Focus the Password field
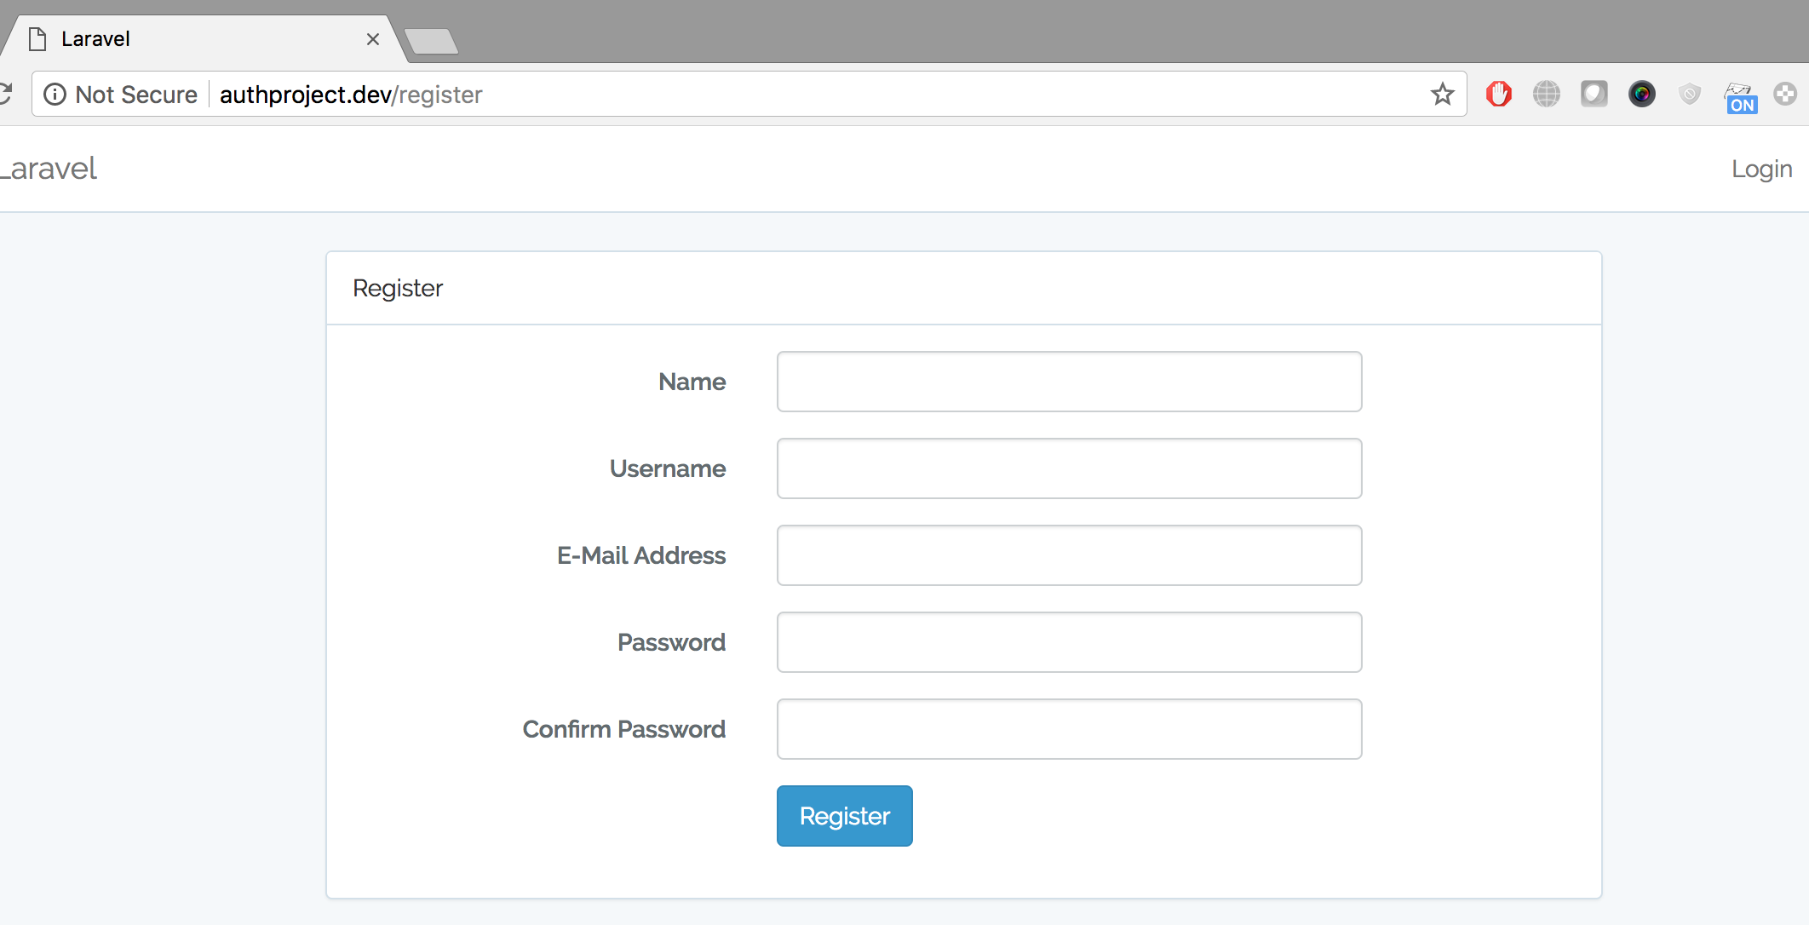 [1069, 642]
